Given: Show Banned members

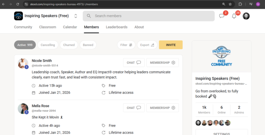Looking at the screenshot, I should click(88, 45).
